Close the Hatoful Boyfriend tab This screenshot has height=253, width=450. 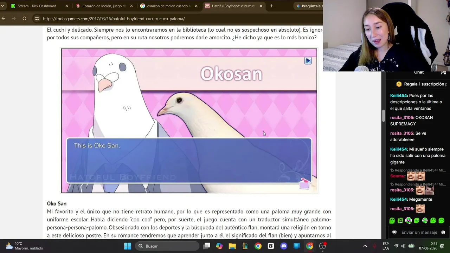click(261, 6)
